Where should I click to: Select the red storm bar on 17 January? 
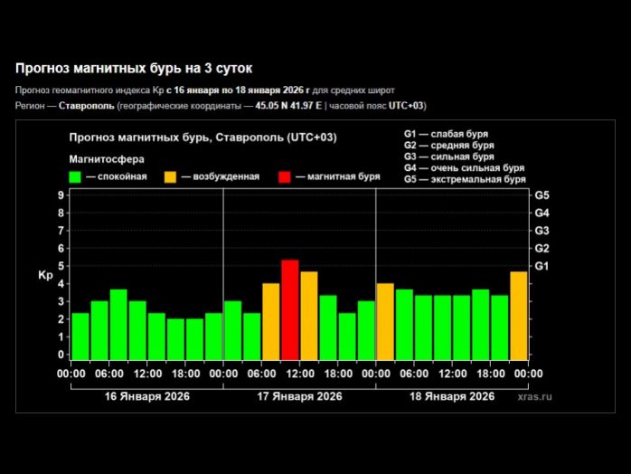(289, 309)
